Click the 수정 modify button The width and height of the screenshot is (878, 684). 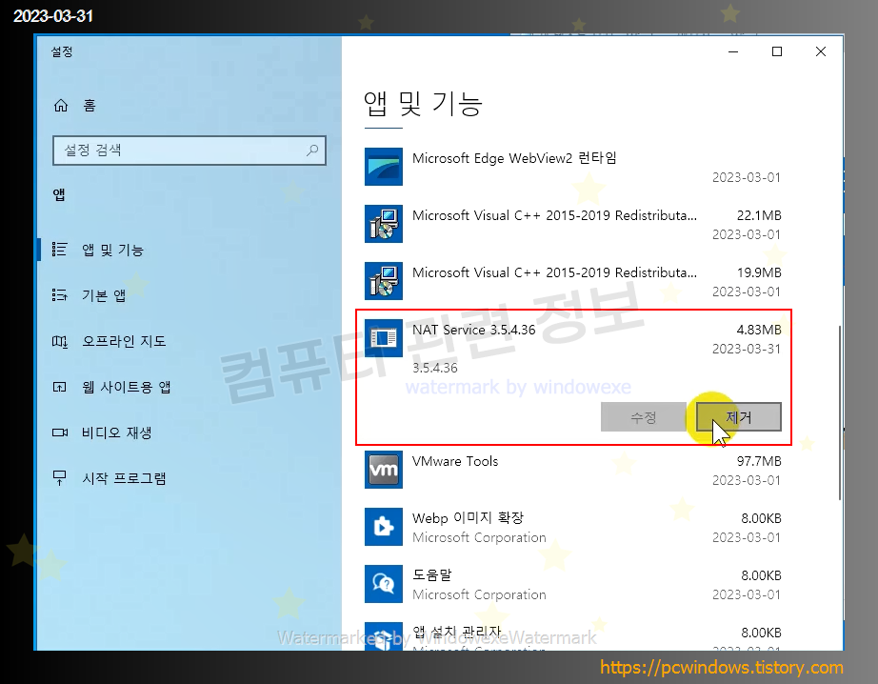click(x=644, y=417)
